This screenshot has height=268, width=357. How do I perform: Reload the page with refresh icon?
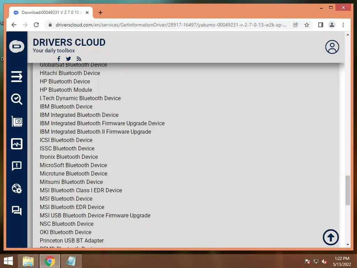pyautogui.click(x=36, y=25)
